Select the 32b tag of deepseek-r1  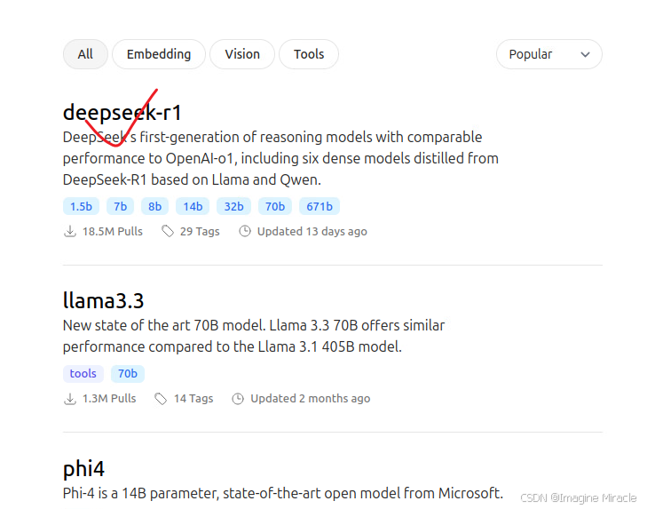[x=233, y=206]
